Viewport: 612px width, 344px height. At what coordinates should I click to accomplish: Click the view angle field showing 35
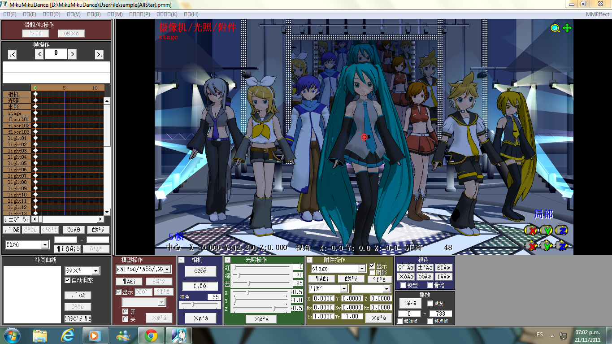(214, 297)
